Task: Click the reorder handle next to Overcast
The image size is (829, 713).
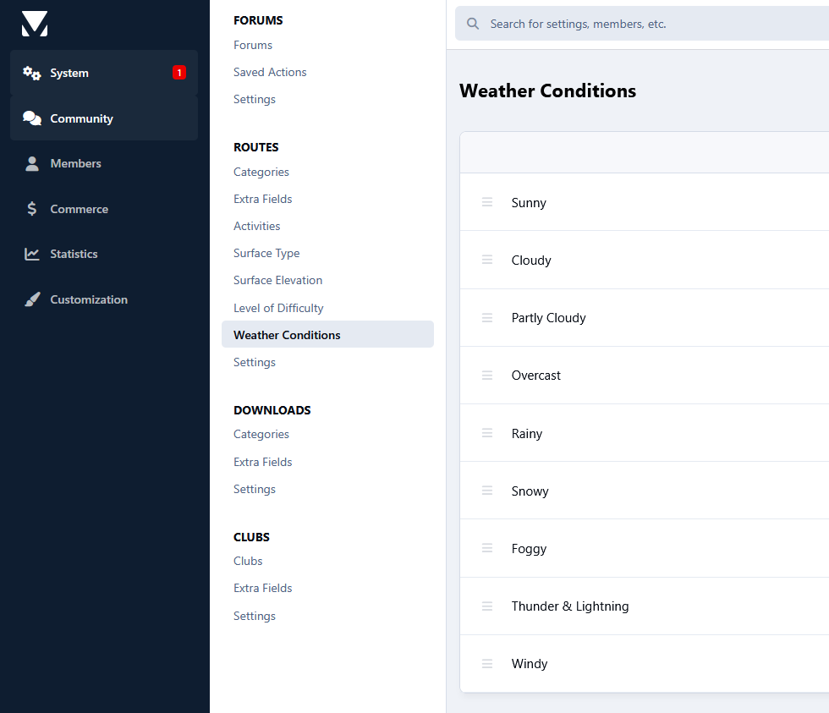Action: click(x=487, y=376)
